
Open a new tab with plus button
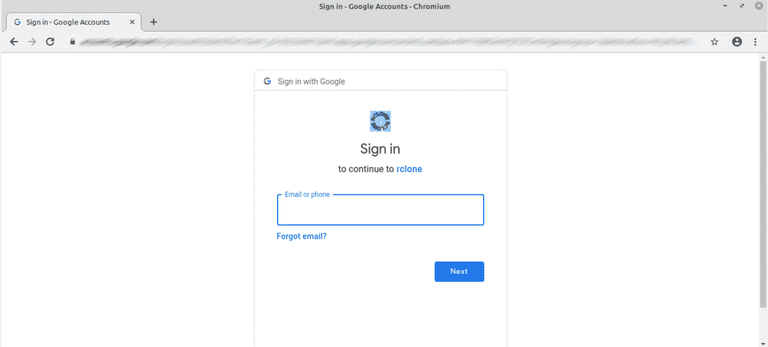pyautogui.click(x=154, y=22)
